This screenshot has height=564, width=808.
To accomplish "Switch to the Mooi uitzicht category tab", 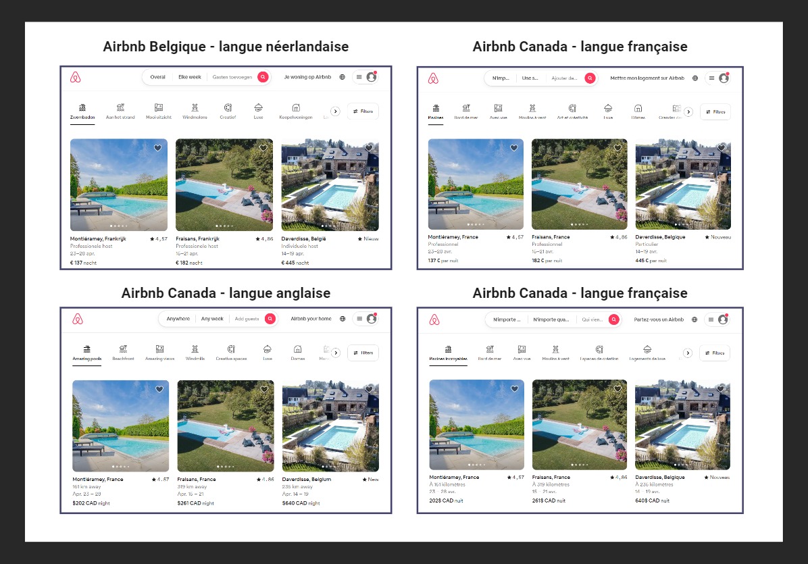I will (159, 111).
